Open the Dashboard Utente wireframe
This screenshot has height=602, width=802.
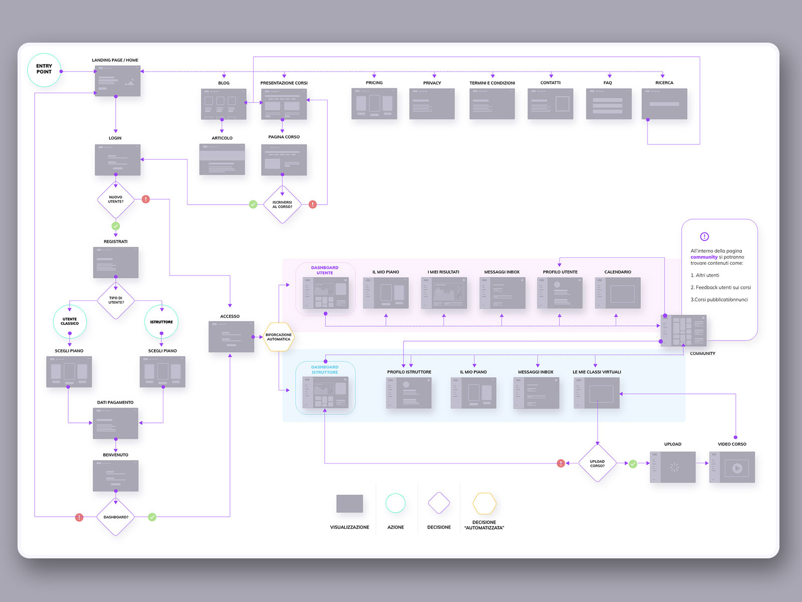coord(325,293)
